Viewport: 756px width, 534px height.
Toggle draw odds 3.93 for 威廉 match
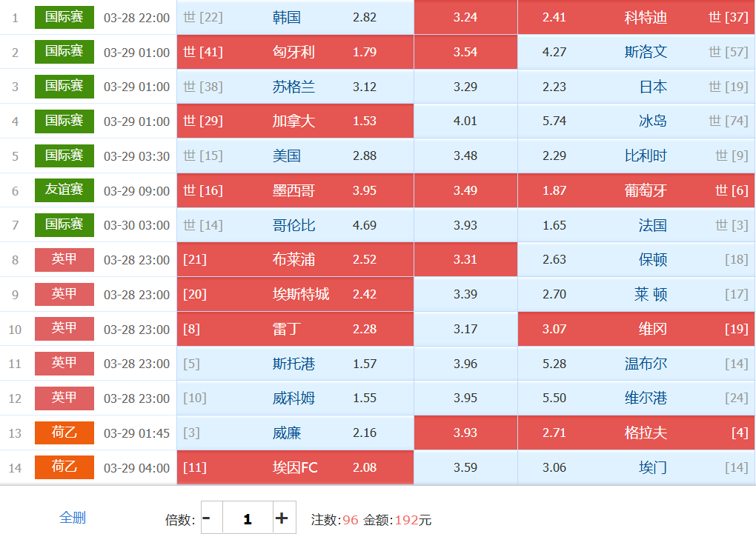465,433
